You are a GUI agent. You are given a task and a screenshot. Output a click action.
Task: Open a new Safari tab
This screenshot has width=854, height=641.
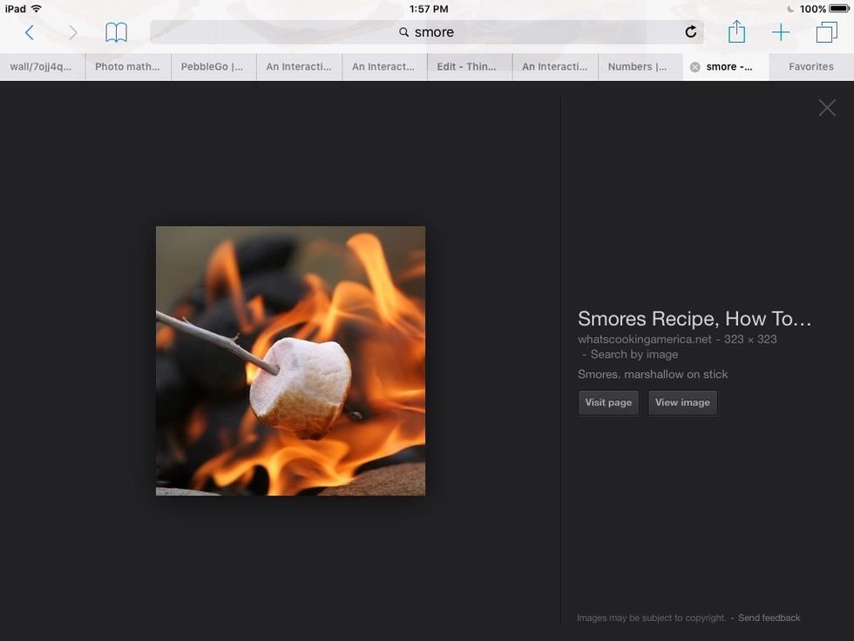click(781, 31)
